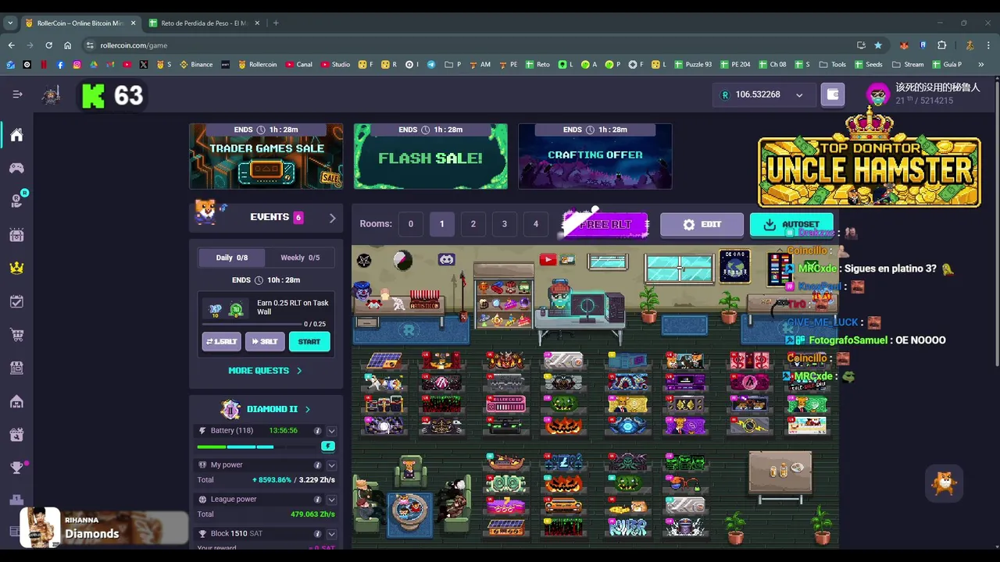Click the Edit room button
The image size is (1000, 562).
[702, 225]
